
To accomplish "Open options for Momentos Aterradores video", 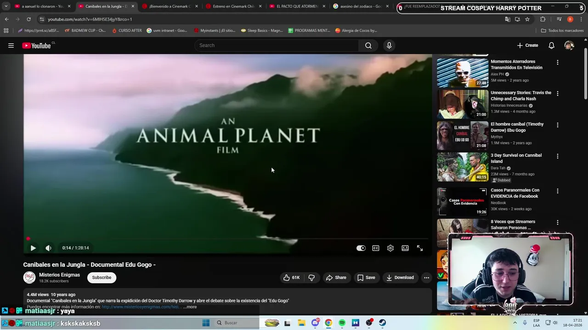I will 558,62.
